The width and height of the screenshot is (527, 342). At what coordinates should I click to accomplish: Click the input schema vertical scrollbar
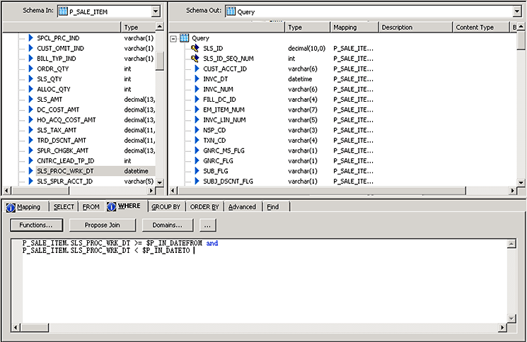click(x=160, y=106)
